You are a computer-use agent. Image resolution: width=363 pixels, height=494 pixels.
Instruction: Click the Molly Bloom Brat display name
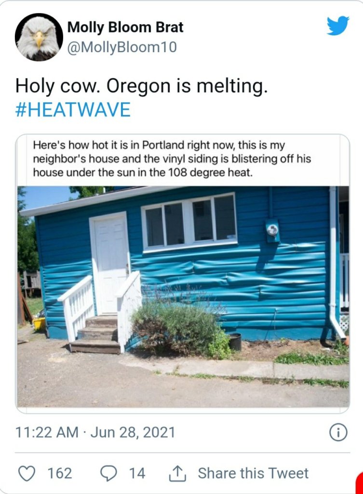(x=125, y=27)
